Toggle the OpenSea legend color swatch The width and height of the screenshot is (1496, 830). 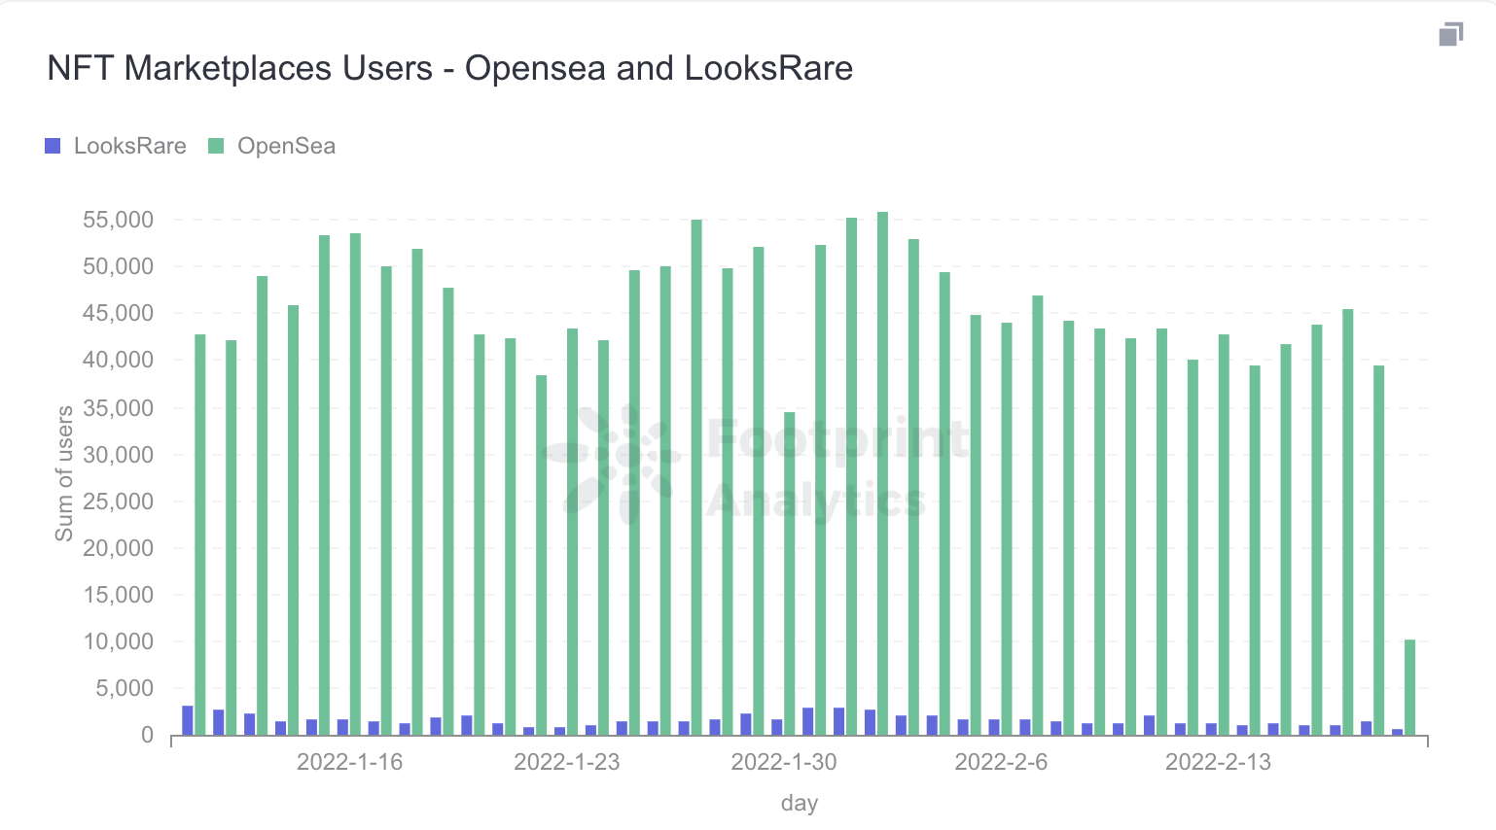tap(216, 146)
